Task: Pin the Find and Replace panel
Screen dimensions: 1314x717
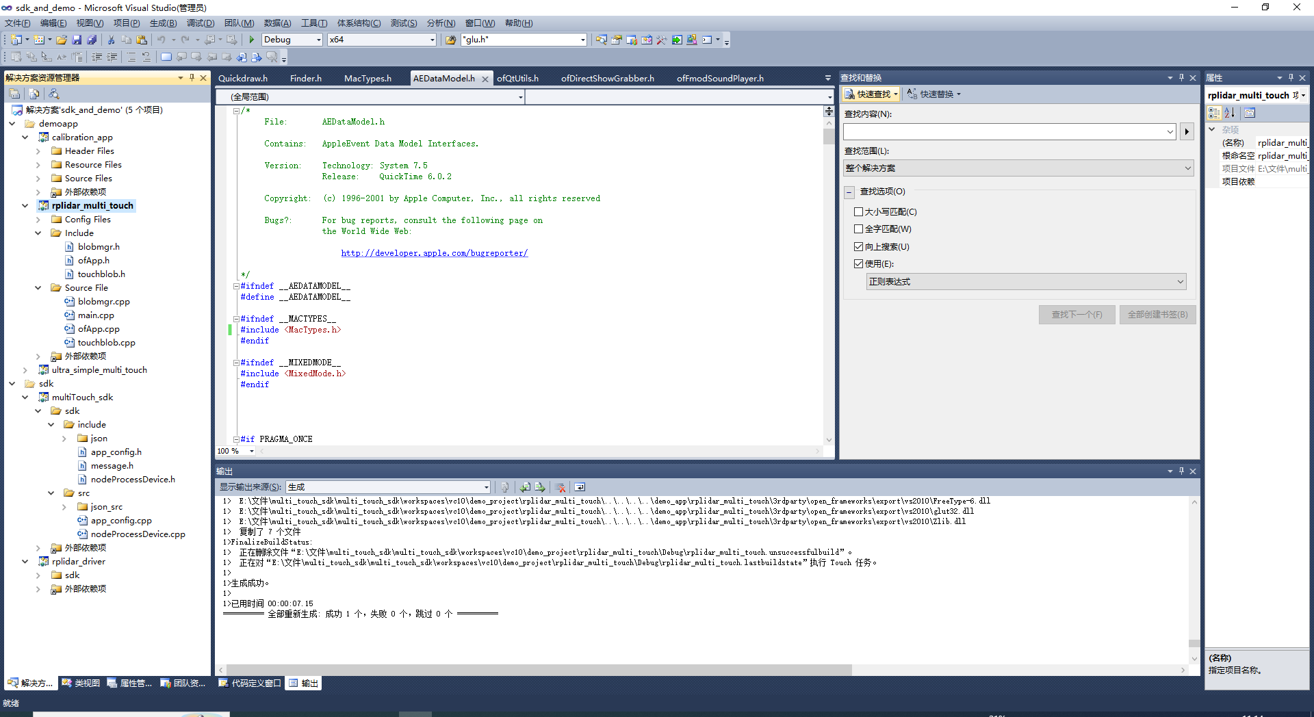Action: [x=1181, y=78]
